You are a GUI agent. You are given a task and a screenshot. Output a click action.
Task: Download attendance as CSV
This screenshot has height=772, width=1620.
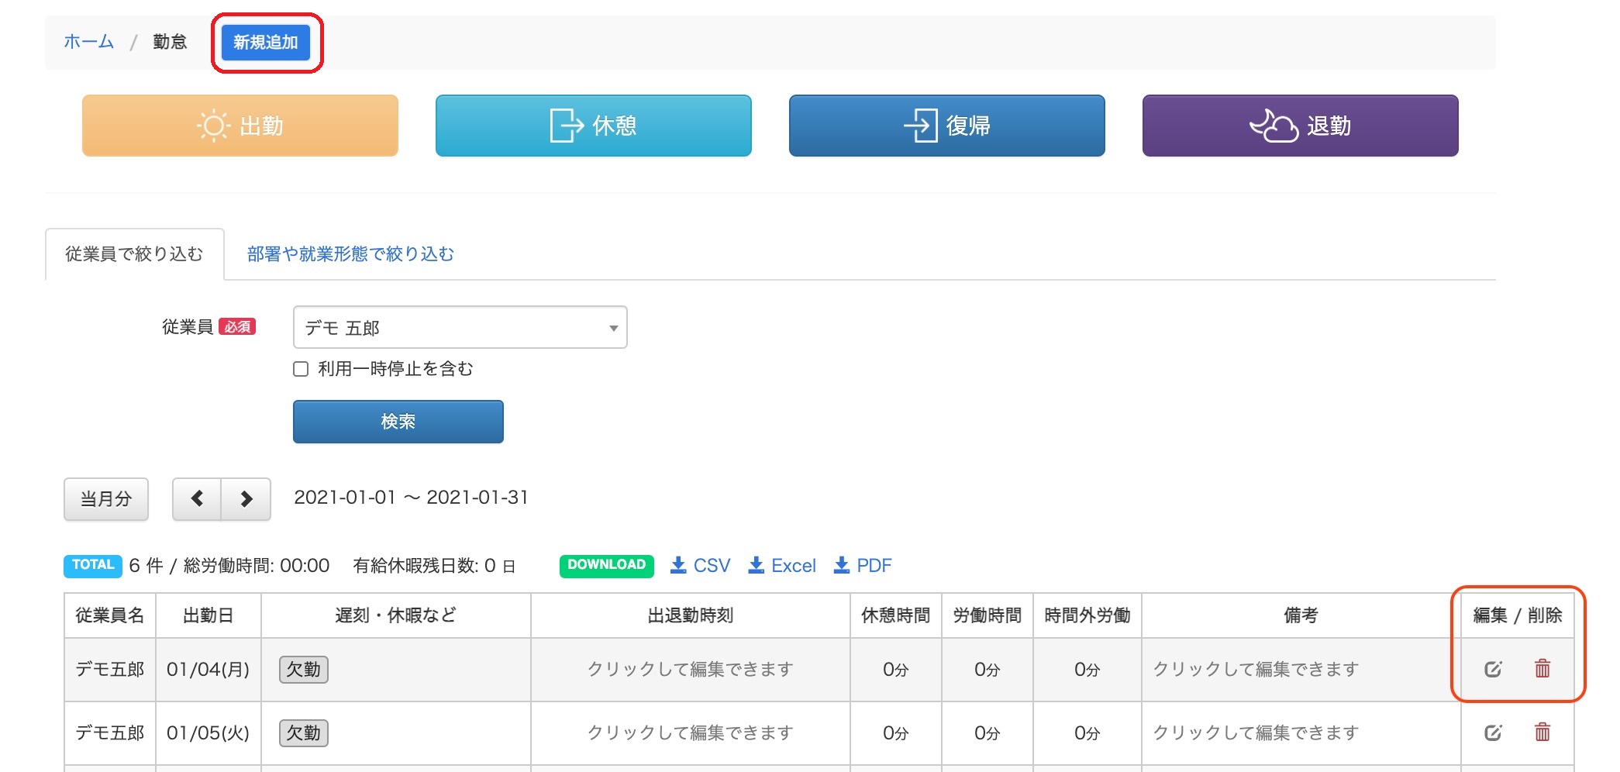(x=701, y=566)
